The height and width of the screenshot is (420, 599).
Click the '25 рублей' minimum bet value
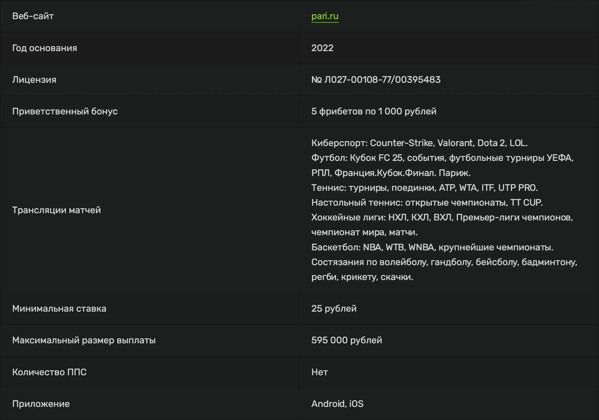(x=334, y=308)
